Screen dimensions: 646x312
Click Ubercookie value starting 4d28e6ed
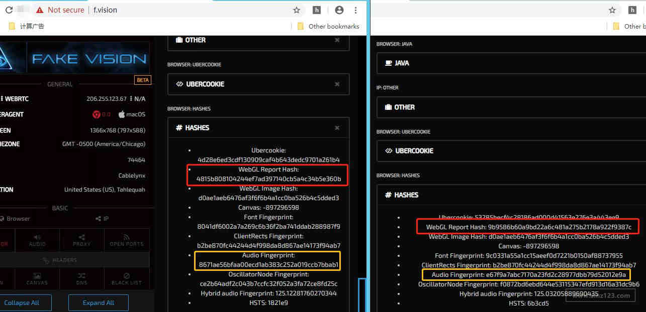click(x=268, y=160)
